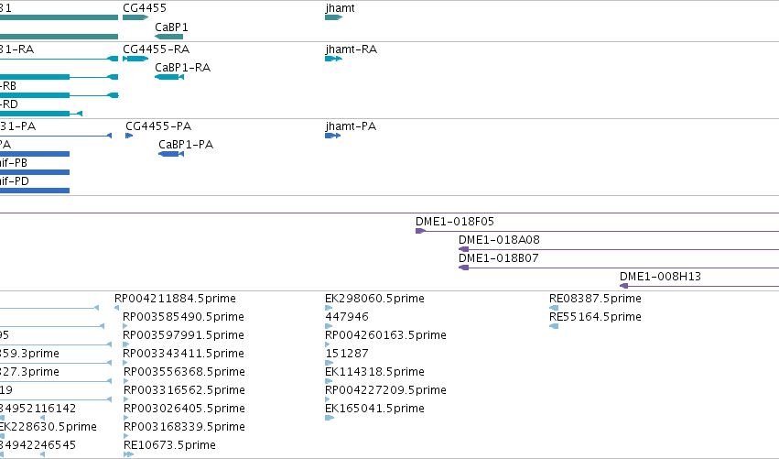Click the RP003556368.5prime EST label
This screenshot has width=779, height=459.
[x=184, y=372]
